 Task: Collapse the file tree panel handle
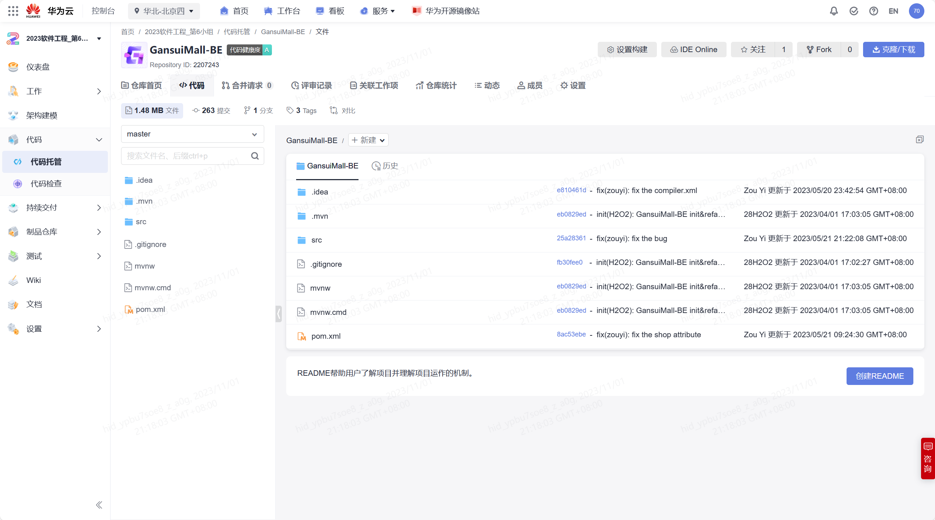(x=279, y=314)
